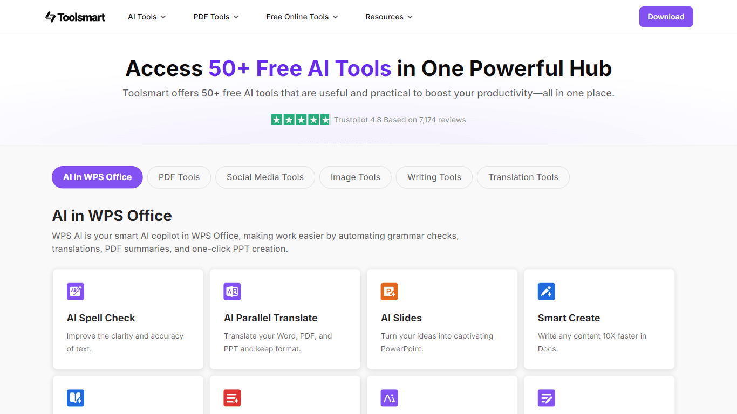
Task: Click the blue book icon in second row
Action: point(76,398)
